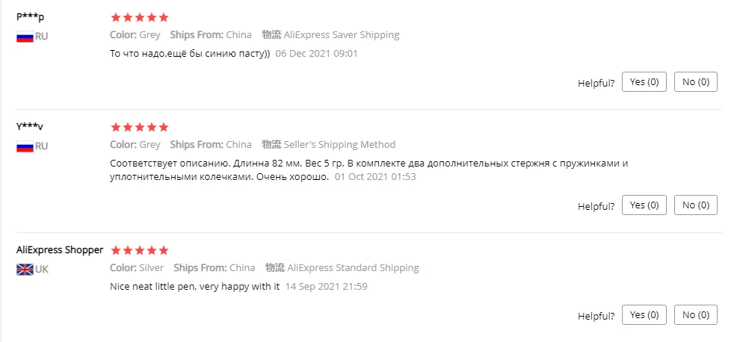Click the five-star rating of Y***v's review
This screenshot has width=737, height=342.
139,127
